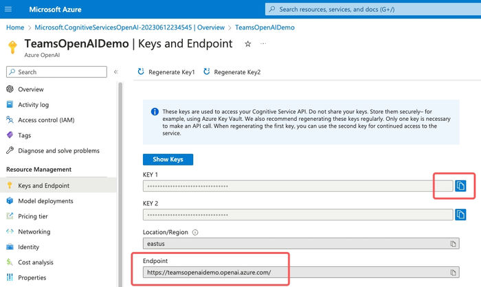Open the more options ellipsis
This screenshot has width=481, height=287.
tap(263, 44)
